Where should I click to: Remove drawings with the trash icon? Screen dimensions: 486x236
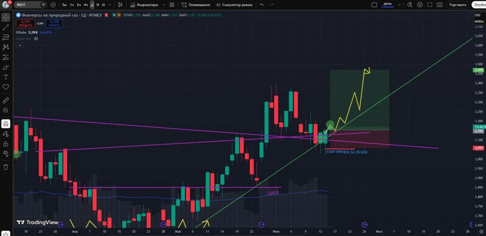click(6, 167)
